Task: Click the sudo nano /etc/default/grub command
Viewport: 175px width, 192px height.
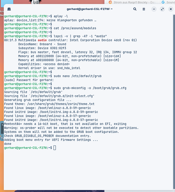Action: pyautogui.click(x=78, y=76)
